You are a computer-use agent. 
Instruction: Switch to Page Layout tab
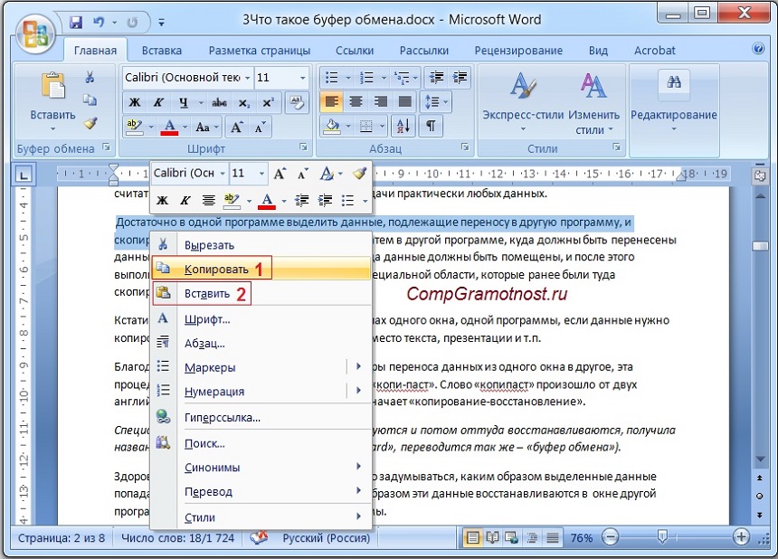click(x=259, y=50)
